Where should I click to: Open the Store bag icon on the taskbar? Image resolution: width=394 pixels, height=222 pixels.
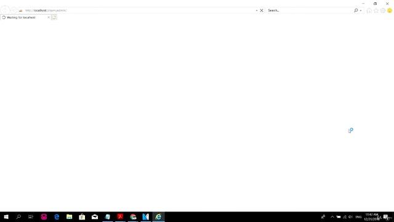82,216
